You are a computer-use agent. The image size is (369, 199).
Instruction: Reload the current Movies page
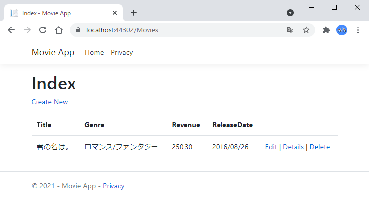click(x=43, y=30)
